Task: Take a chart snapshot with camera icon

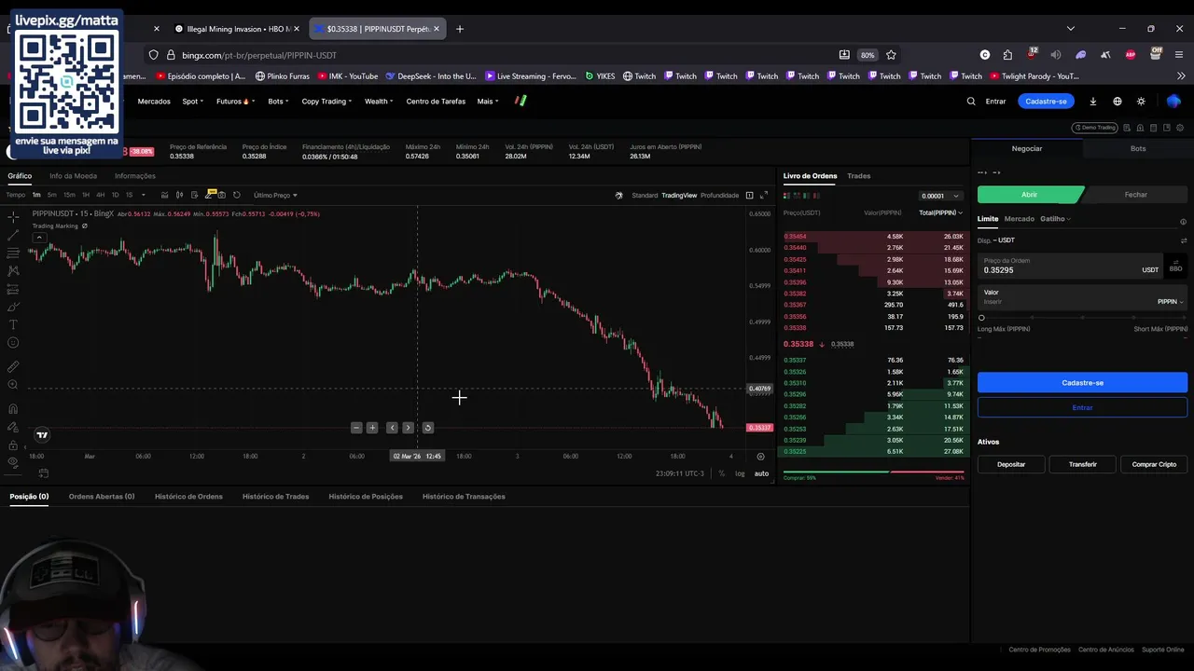Action: click(221, 195)
